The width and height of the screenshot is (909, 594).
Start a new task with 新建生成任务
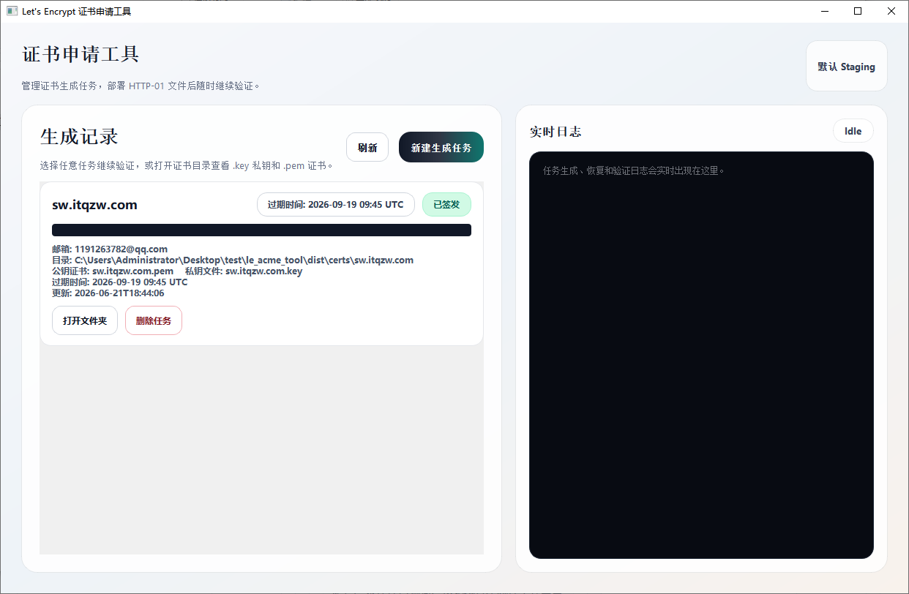tap(441, 147)
